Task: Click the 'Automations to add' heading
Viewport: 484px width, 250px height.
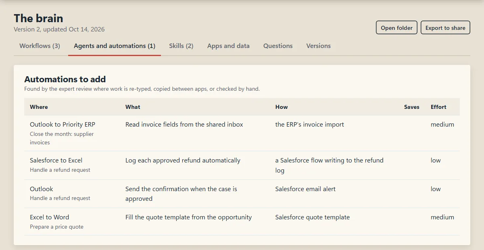Action: [x=65, y=79]
